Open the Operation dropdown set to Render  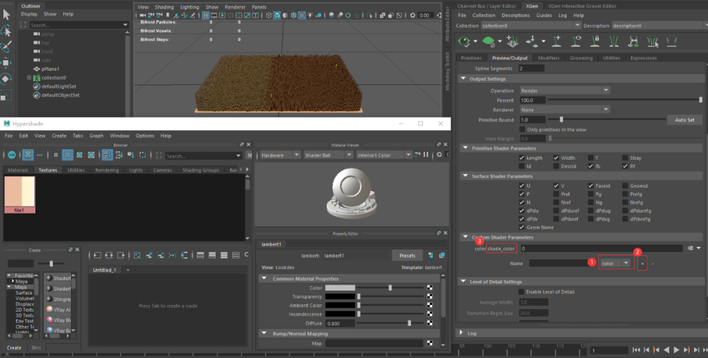[564, 90]
